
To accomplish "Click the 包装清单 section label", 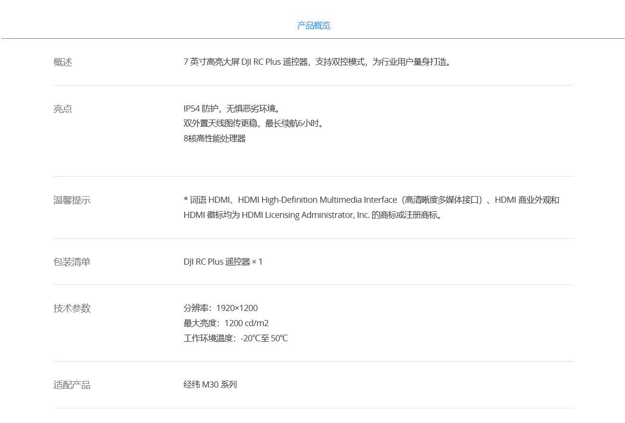I will coord(72,262).
